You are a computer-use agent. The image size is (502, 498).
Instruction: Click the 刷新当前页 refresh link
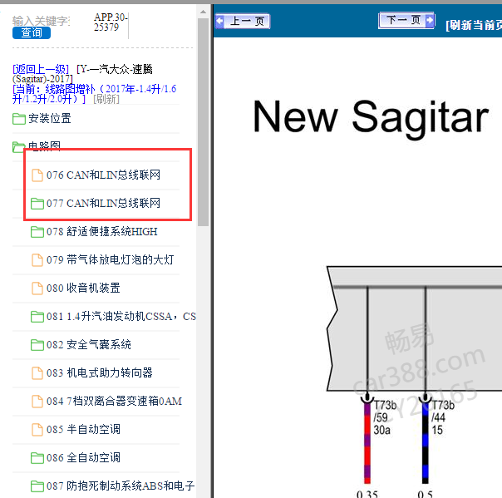[x=474, y=25]
